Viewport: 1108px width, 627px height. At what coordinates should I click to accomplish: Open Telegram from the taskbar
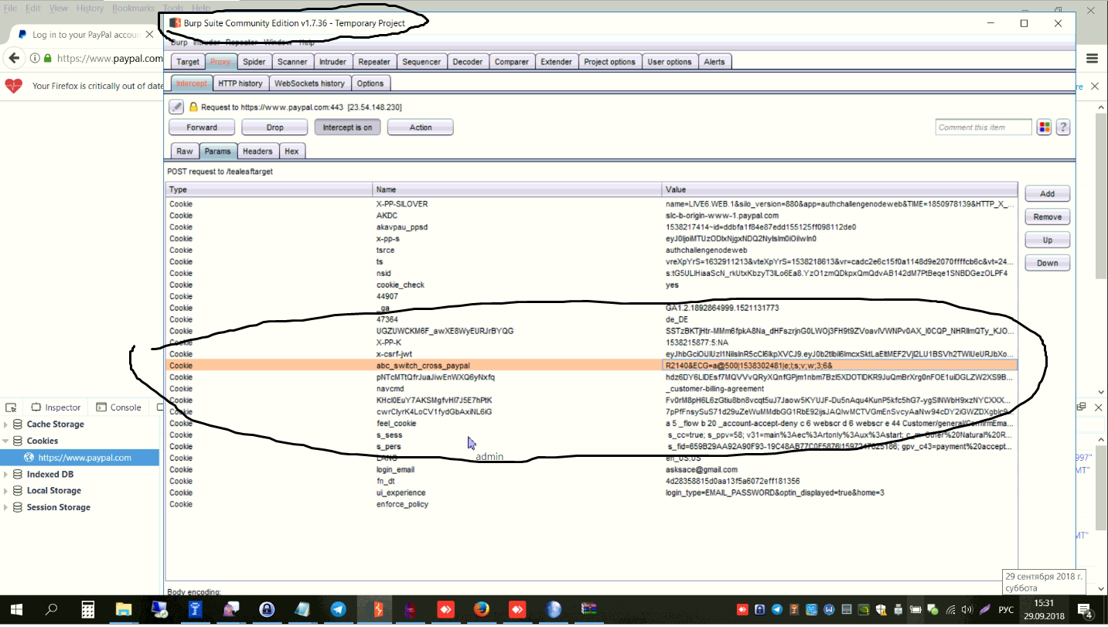[338, 610]
